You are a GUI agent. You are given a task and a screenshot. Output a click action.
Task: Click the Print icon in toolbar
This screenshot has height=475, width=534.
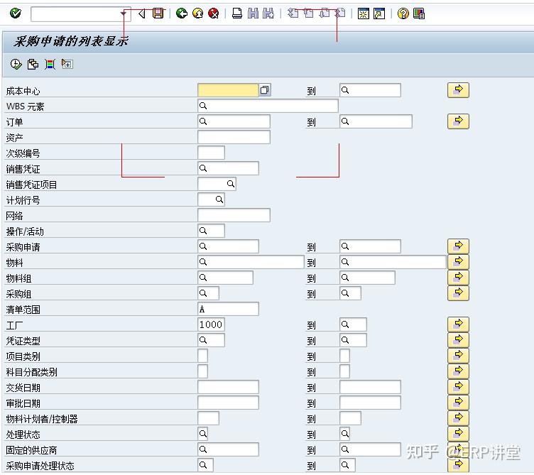pyautogui.click(x=237, y=13)
